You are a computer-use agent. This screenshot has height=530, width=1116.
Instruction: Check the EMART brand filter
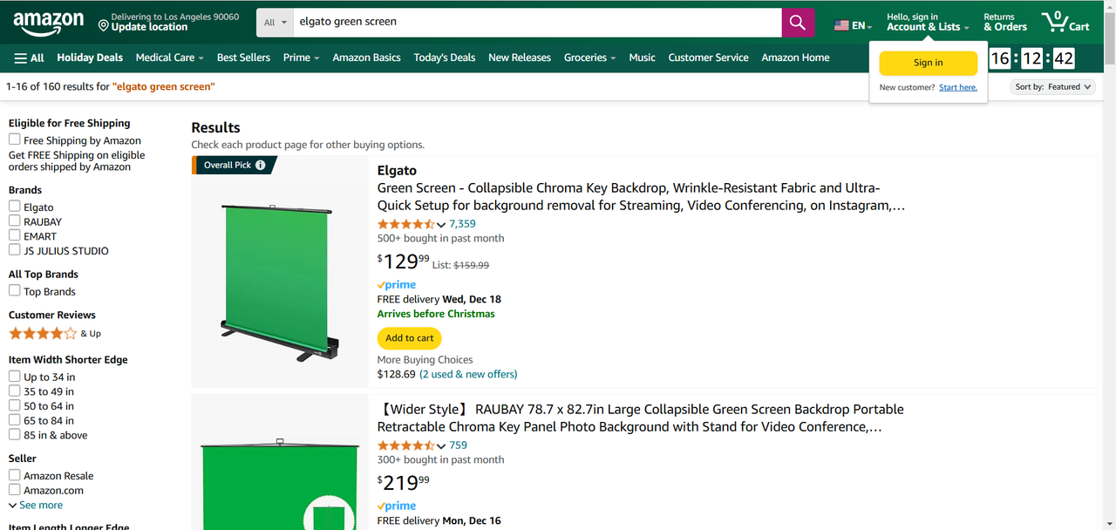15,235
